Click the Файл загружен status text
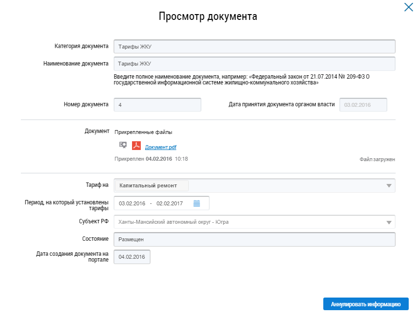This screenshot has width=416, height=316. click(377, 159)
